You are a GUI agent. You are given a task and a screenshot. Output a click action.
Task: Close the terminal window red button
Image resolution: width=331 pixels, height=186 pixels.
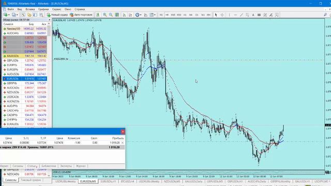pyautogui.click(x=123, y=132)
